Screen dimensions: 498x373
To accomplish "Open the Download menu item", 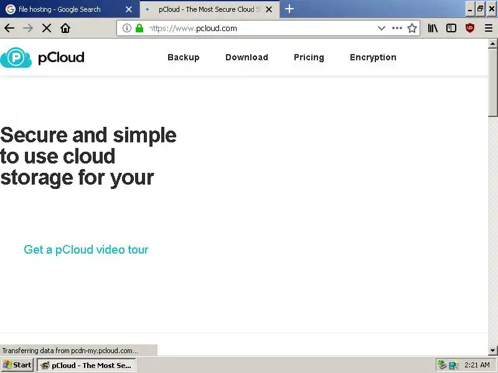I will coord(247,57).
